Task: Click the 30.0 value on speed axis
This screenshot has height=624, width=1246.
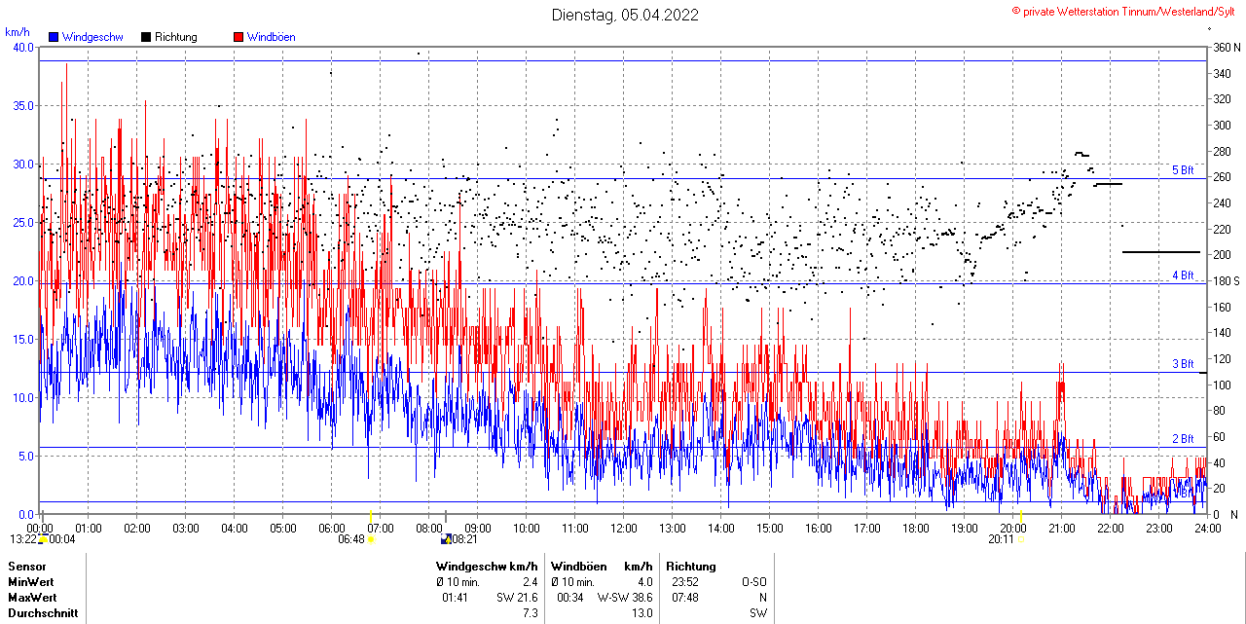Action: [22, 164]
